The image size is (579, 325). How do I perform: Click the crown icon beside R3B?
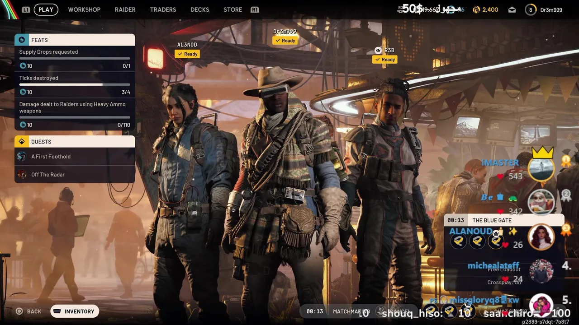tap(378, 50)
